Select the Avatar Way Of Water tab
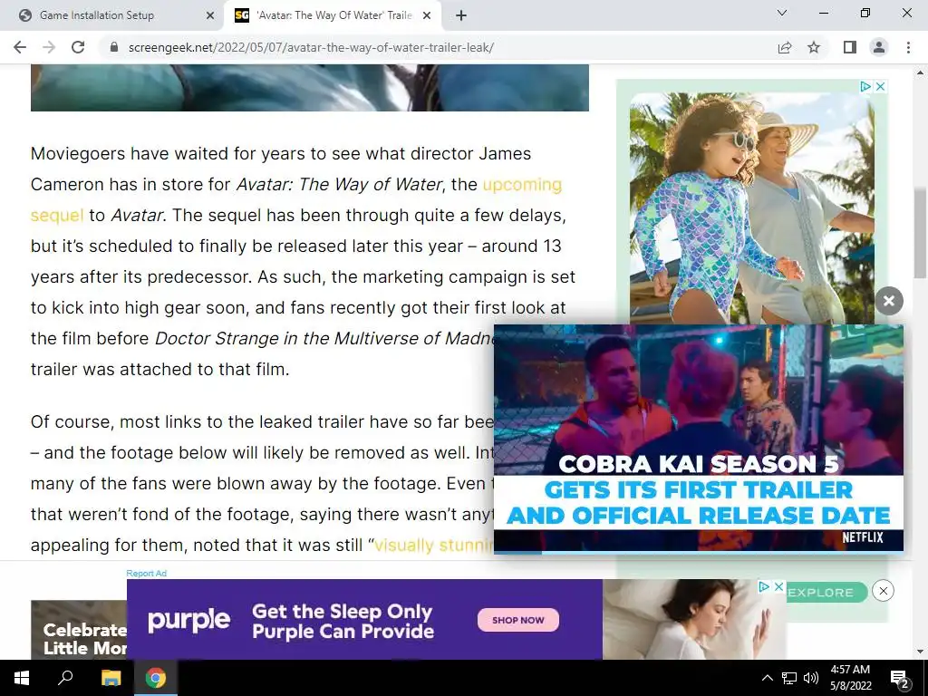 pos(333,15)
